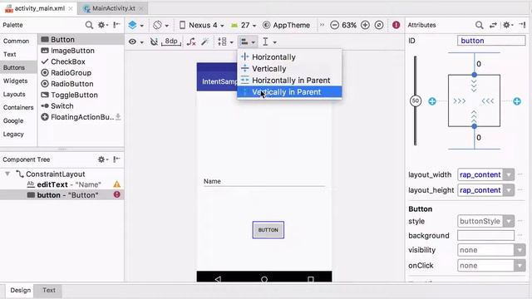Open the Align menu dropdown
Screen dimensions: 532x299
(x=248, y=42)
